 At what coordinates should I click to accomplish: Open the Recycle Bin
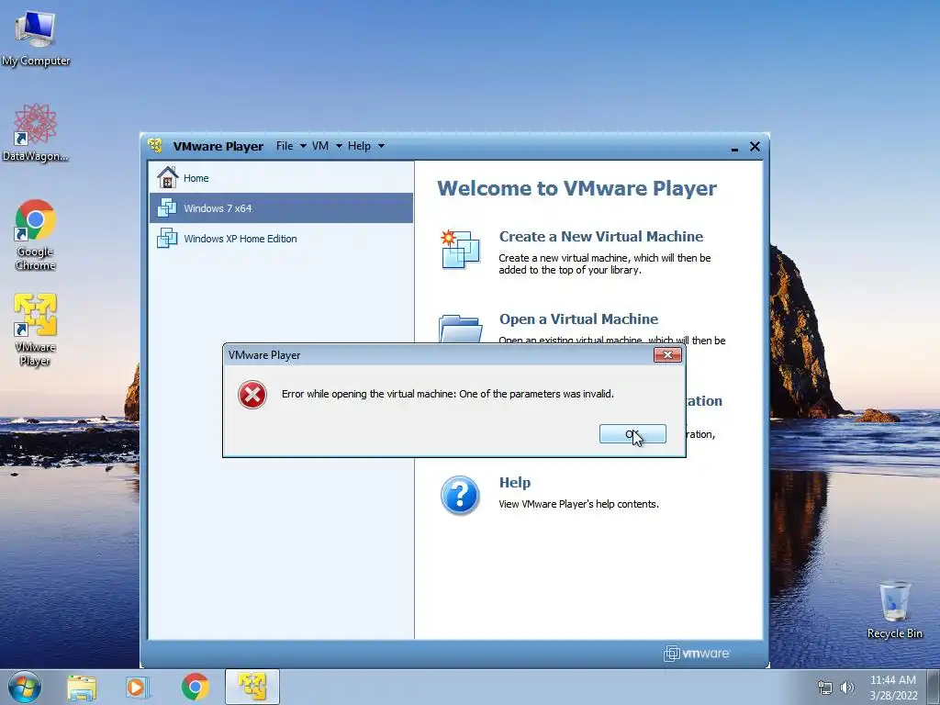894,610
